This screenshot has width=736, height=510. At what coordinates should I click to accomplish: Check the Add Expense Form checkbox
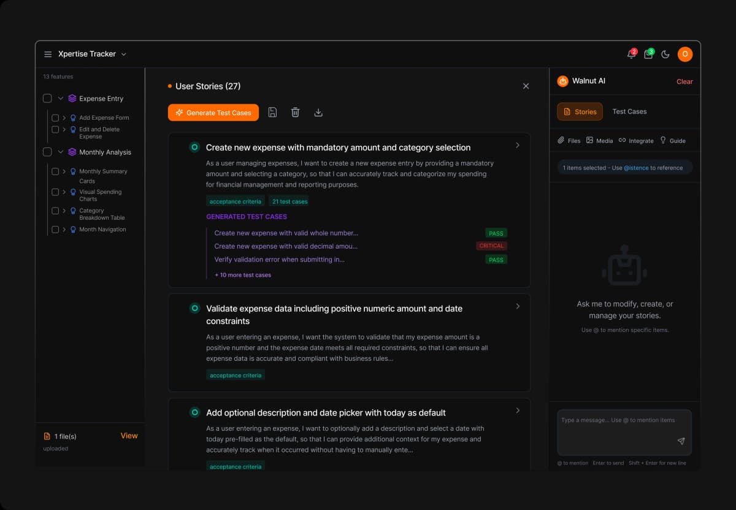point(55,117)
